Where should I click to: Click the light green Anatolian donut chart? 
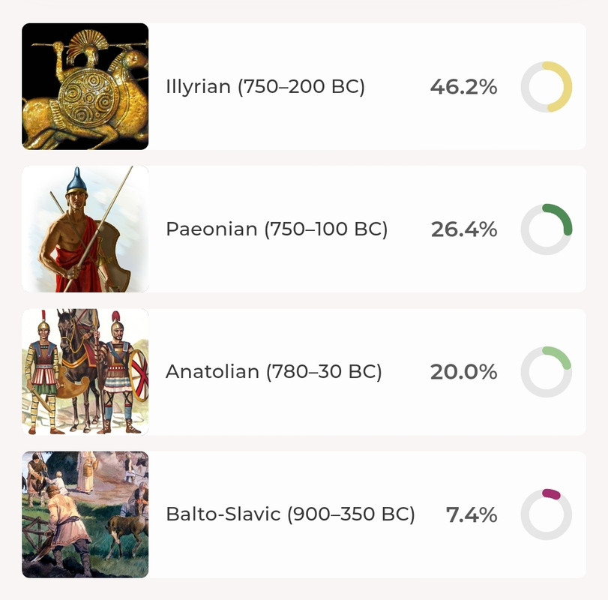pyautogui.click(x=547, y=371)
